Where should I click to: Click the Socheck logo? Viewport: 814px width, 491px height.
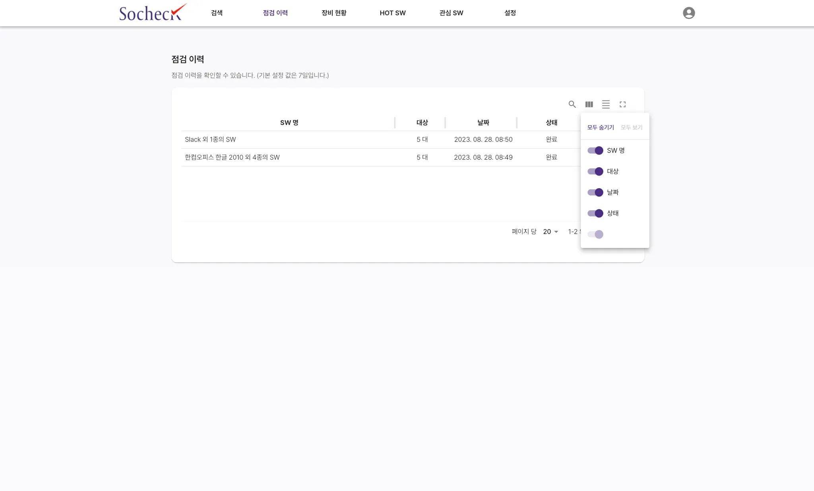click(153, 13)
